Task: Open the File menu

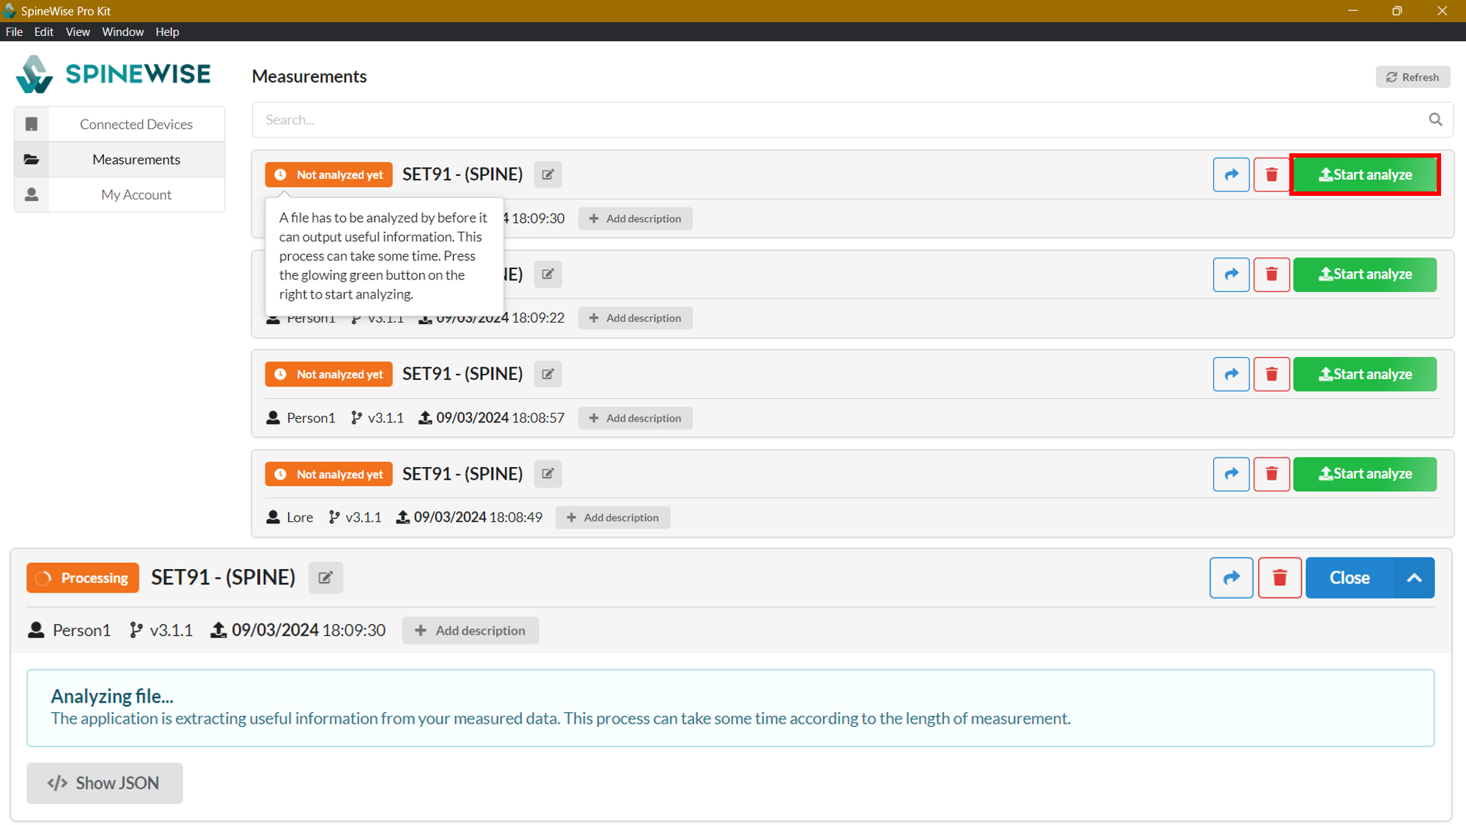Action: pos(14,32)
